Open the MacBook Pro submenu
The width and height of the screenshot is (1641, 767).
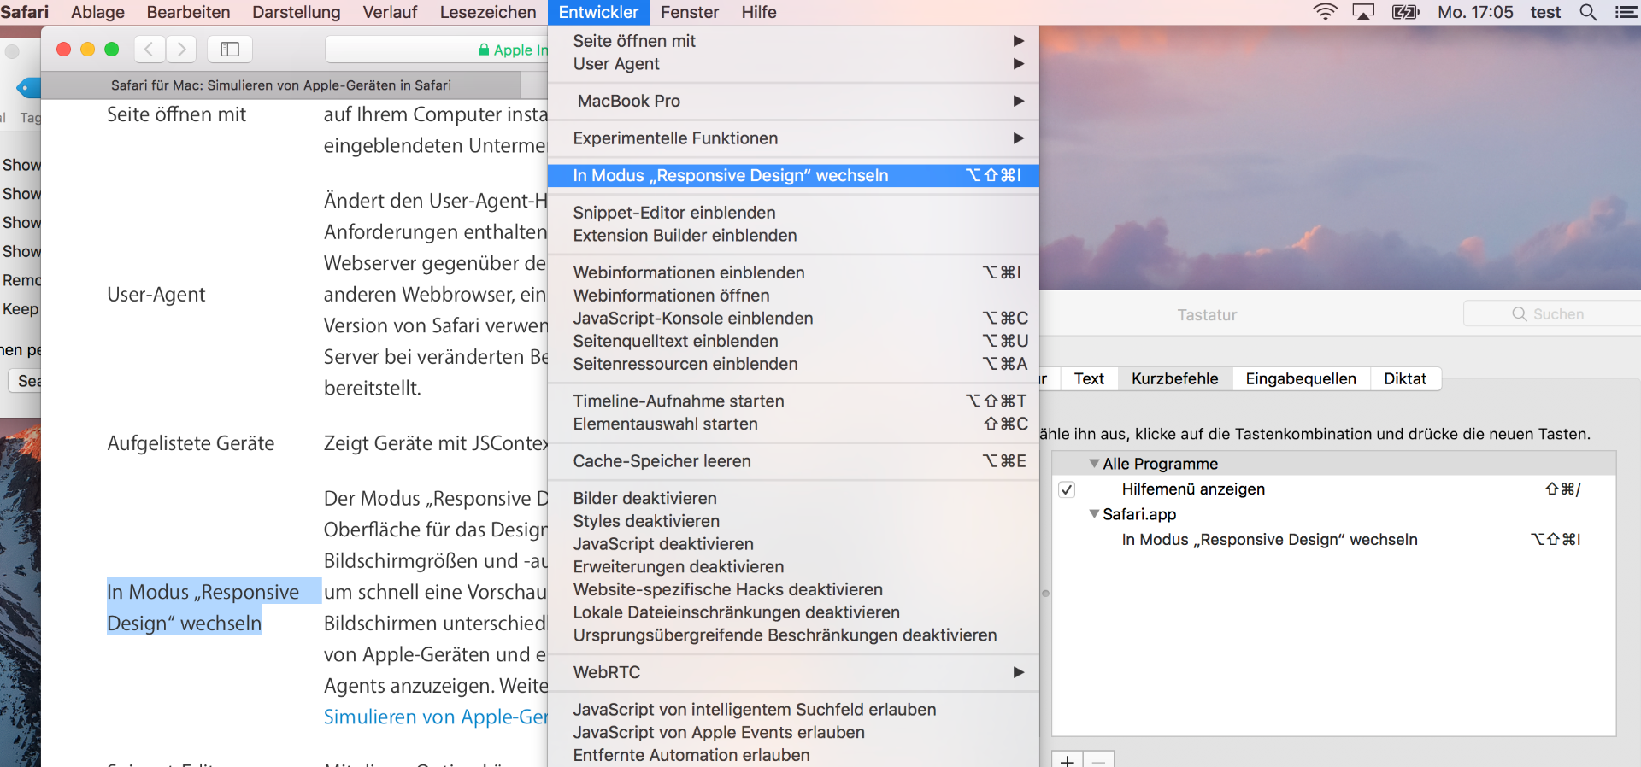[x=793, y=101]
